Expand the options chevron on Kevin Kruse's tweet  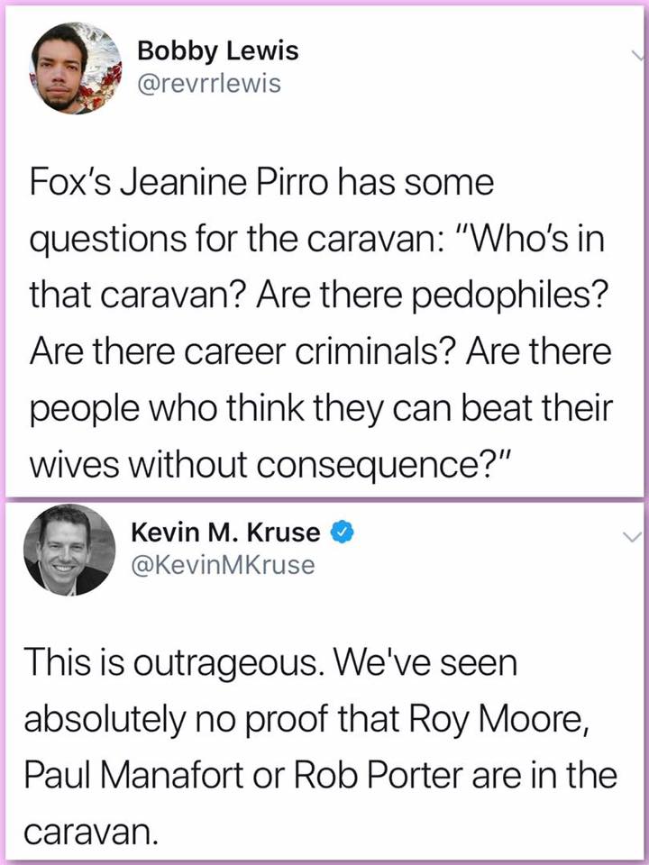(x=633, y=537)
